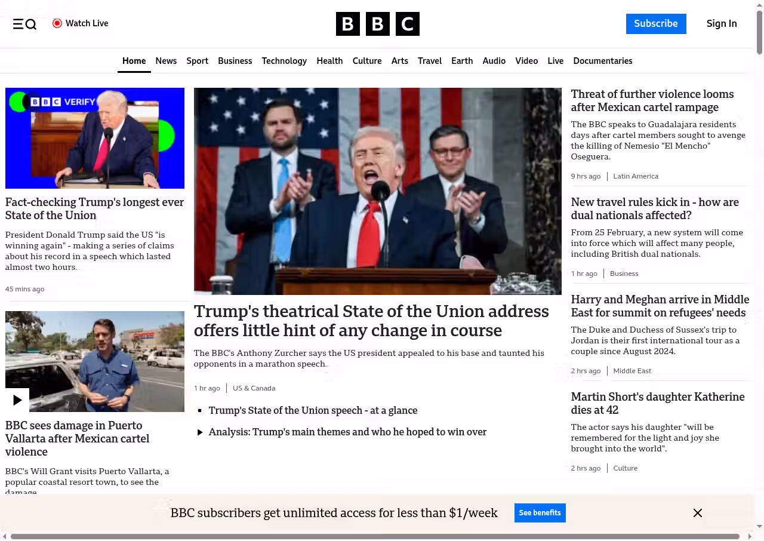Go to the Technology section
This screenshot has height=541, width=764.
[284, 61]
